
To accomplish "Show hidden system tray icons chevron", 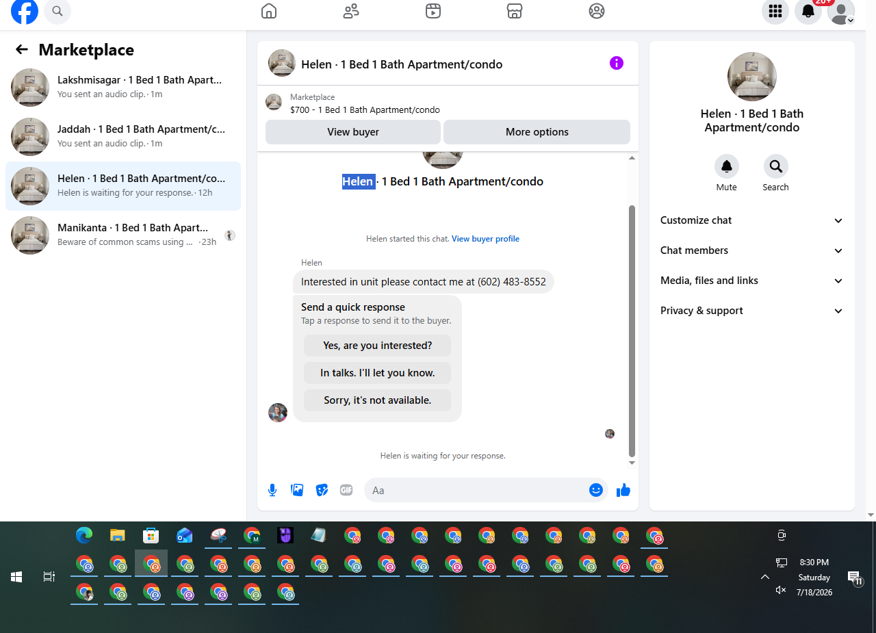I will click(x=765, y=577).
